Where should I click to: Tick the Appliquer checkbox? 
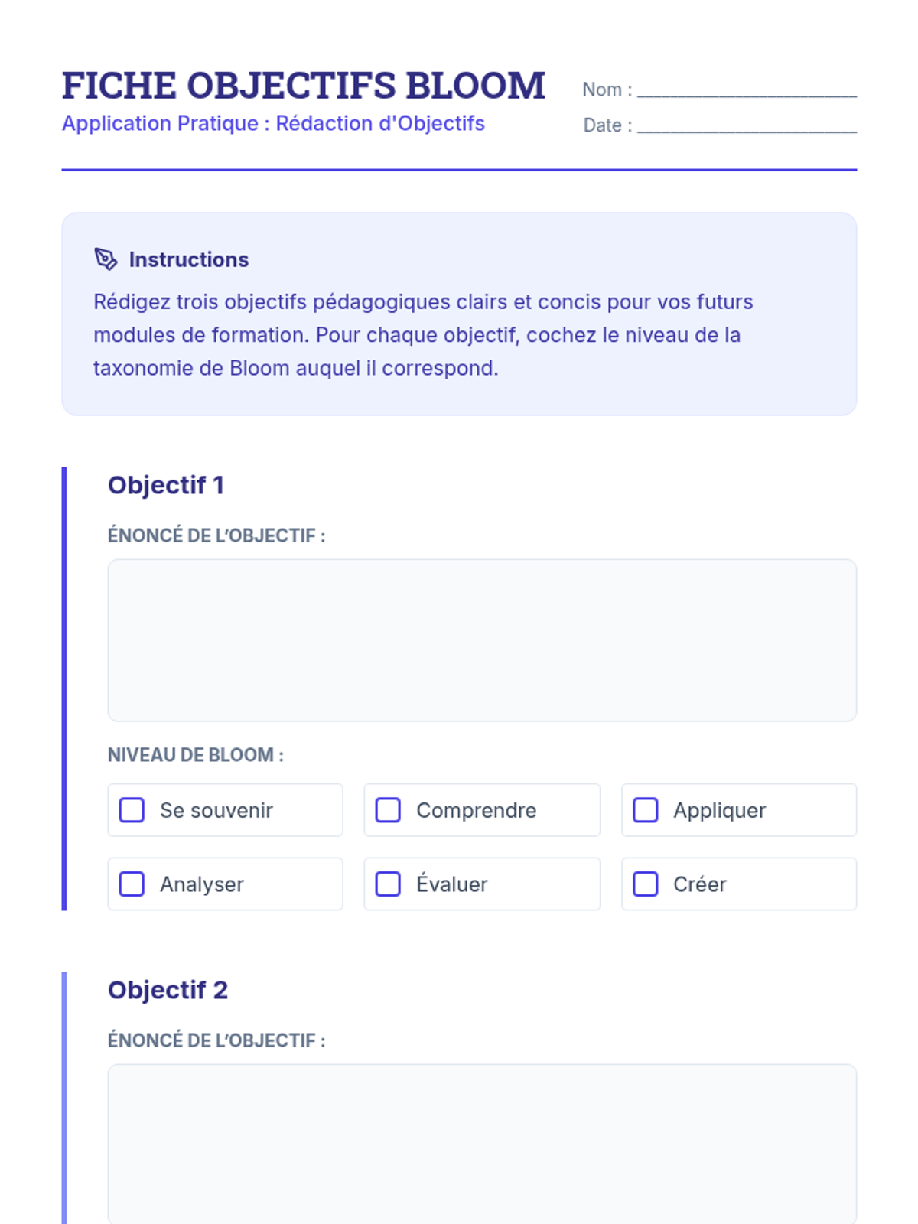[x=645, y=810]
